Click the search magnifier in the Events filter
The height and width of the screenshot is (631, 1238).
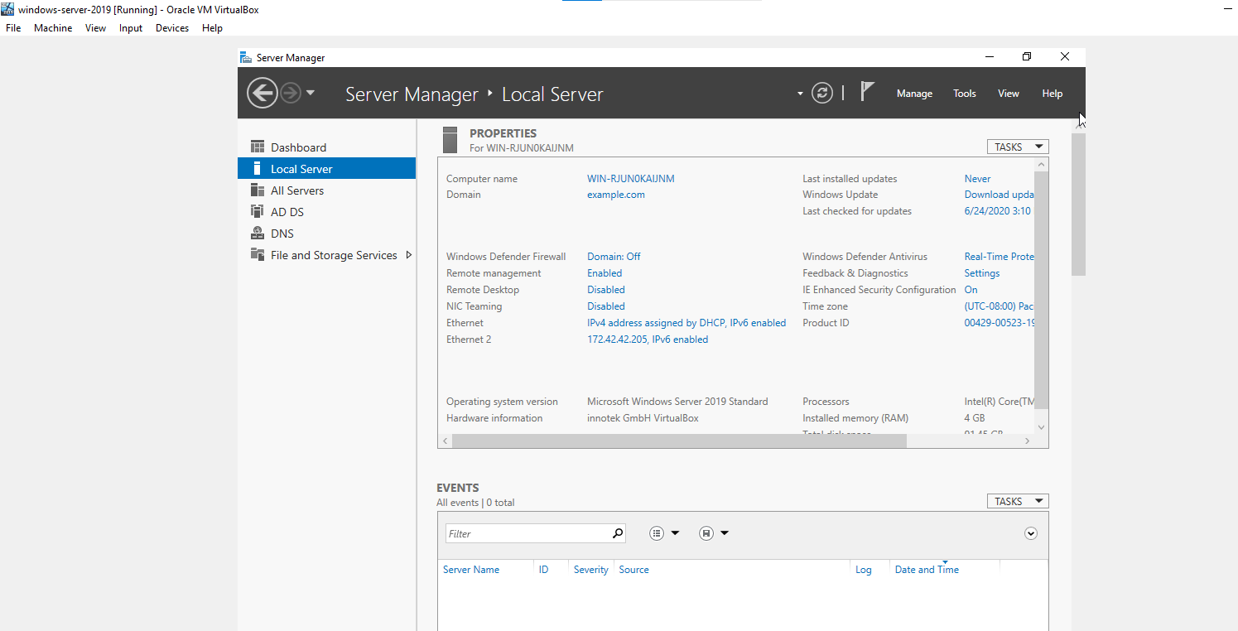pos(618,533)
